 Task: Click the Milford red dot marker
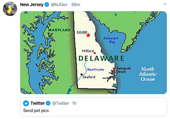[x=95, y=53]
